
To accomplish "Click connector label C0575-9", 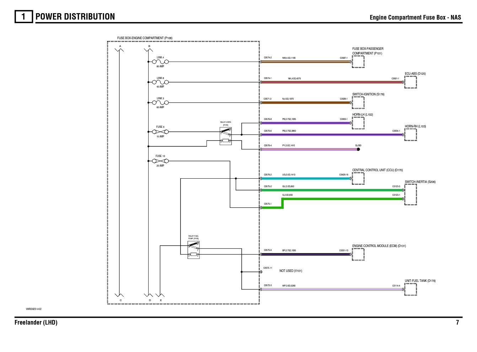I will pyautogui.click(x=268, y=250).
